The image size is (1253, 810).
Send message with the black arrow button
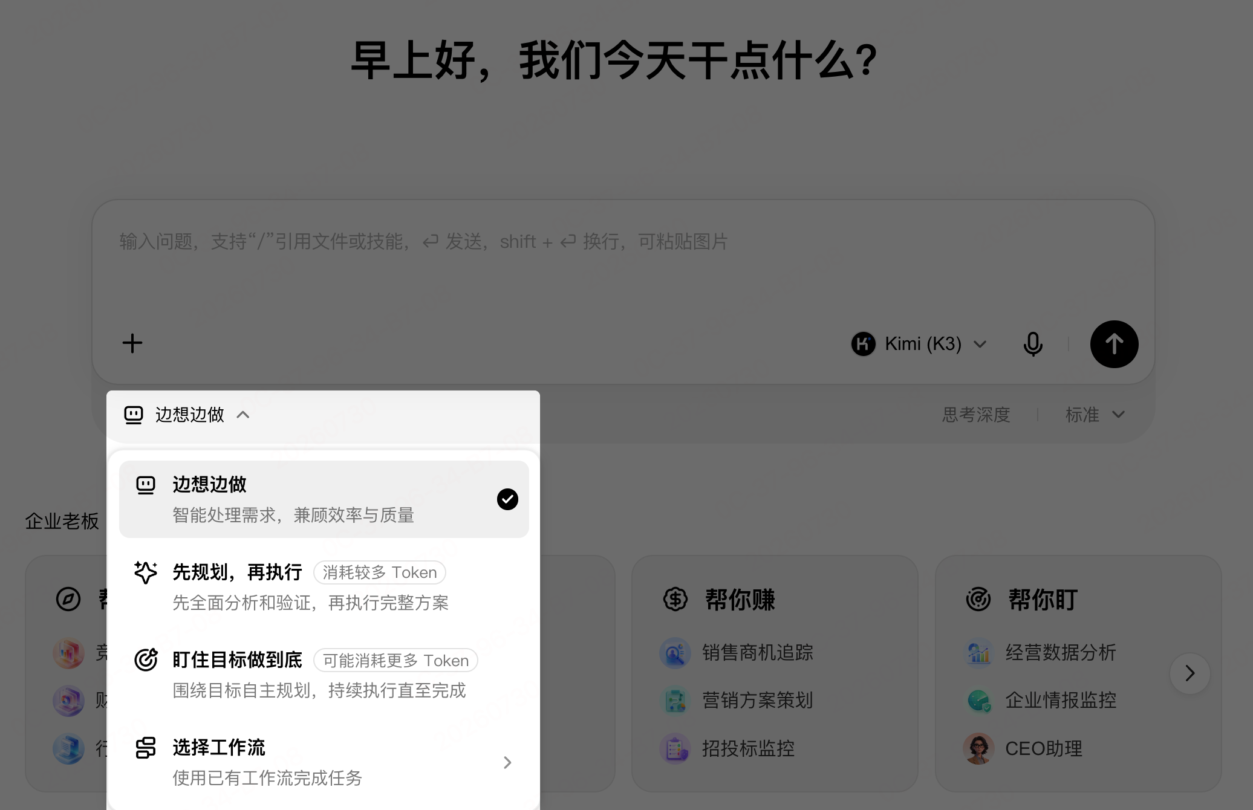pos(1114,344)
